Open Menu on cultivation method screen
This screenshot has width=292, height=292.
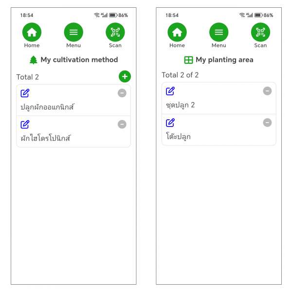pyautogui.click(x=73, y=33)
